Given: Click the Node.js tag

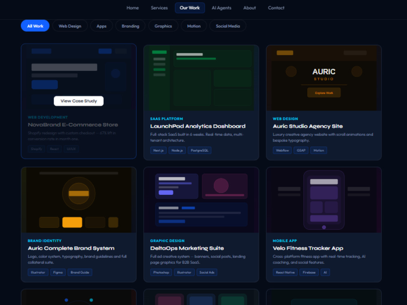Looking at the screenshot, I should [177, 150].
